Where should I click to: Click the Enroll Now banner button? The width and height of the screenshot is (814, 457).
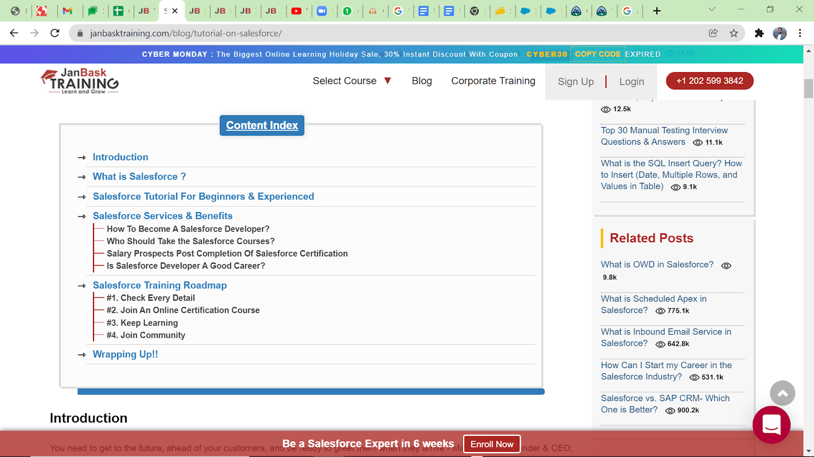492,444
